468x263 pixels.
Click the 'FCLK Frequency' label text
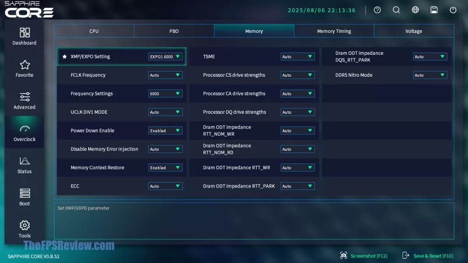88,75
